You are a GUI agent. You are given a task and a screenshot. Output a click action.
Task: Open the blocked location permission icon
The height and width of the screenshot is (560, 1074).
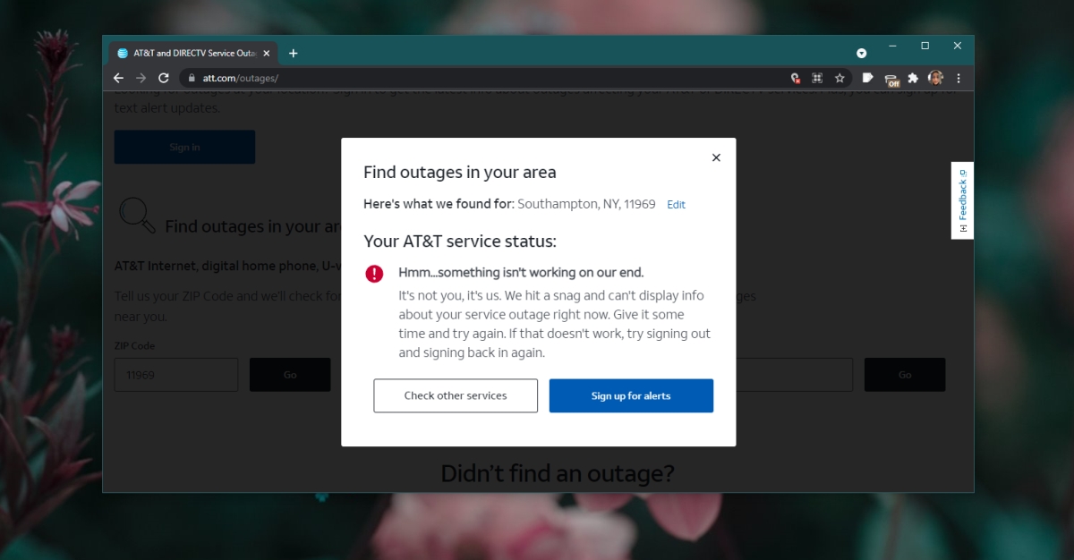point(795,79)
